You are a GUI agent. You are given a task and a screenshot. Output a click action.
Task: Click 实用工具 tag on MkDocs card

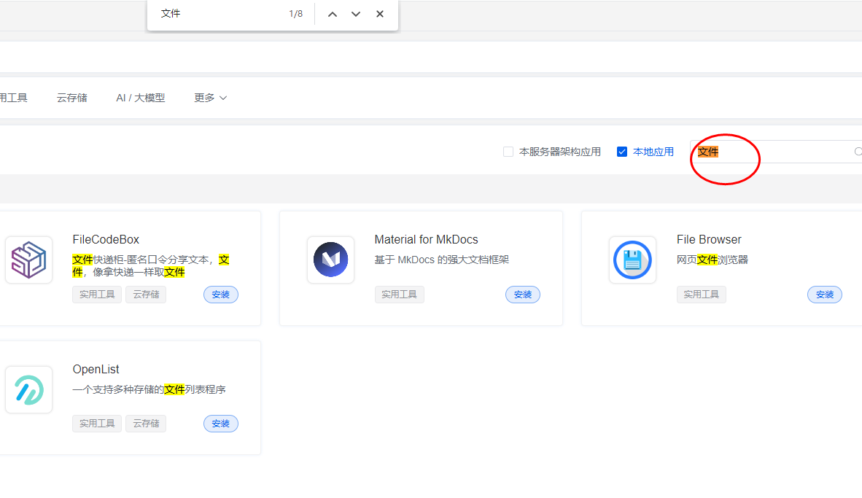click(x=399, y=295)
